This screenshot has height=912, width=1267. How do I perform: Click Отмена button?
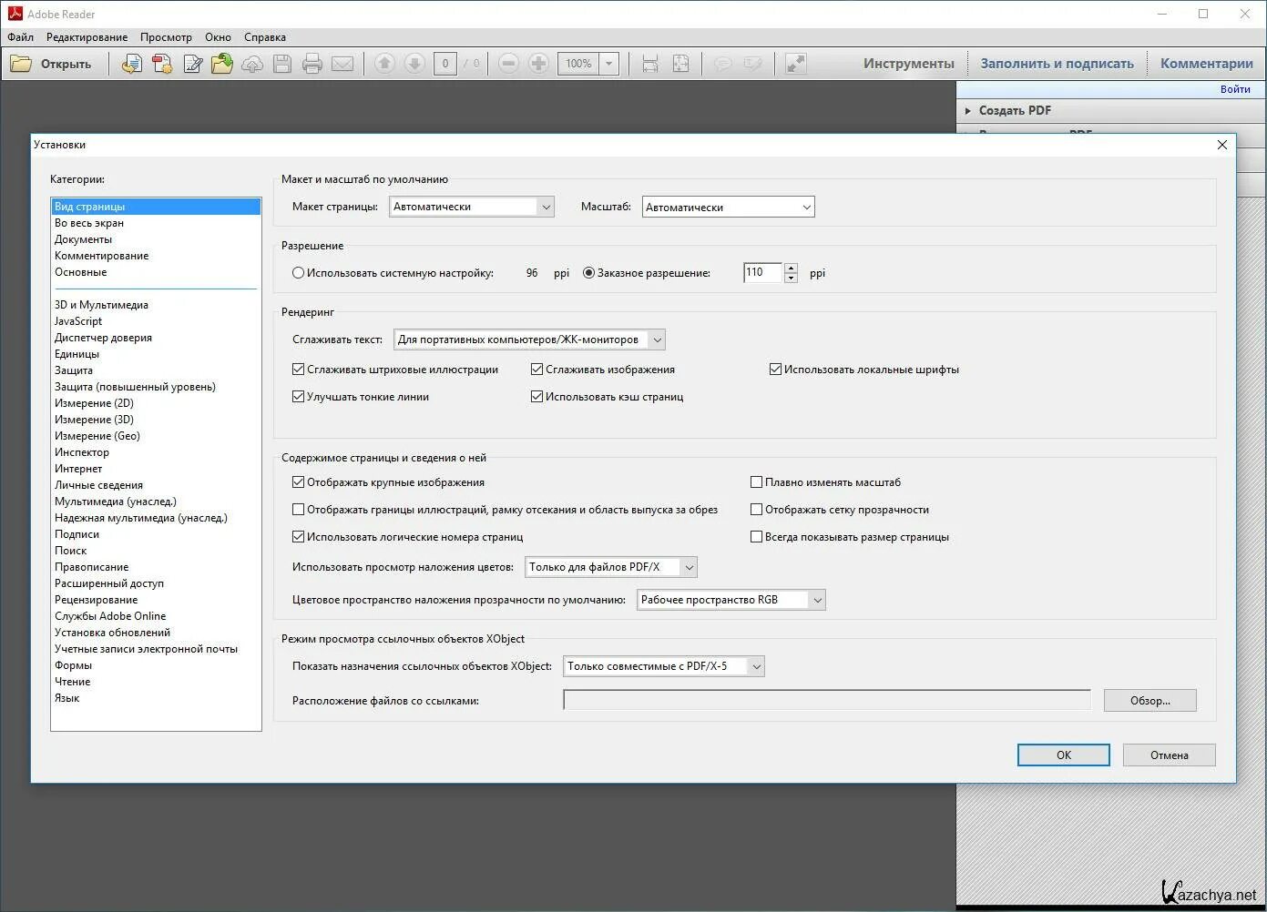pos(1170,755)
